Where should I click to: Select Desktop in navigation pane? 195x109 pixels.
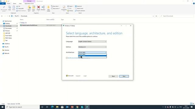click(7, 24)
